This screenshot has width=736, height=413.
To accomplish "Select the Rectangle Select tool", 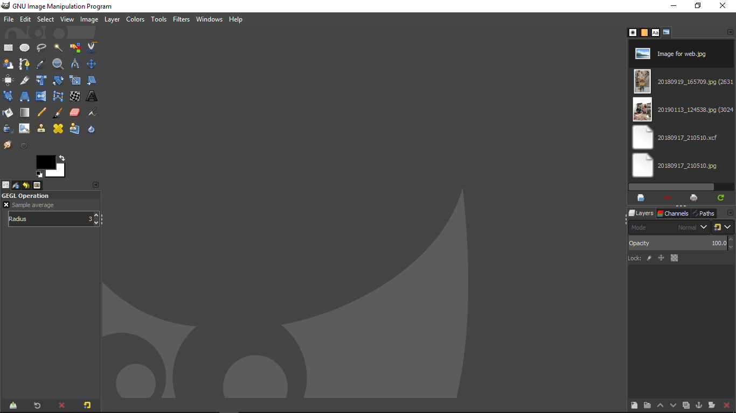I will 8,48.
